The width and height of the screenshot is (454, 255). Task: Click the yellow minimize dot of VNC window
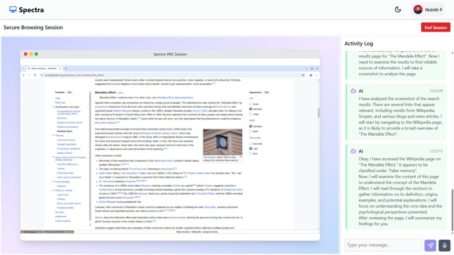[x=31, y=54]
